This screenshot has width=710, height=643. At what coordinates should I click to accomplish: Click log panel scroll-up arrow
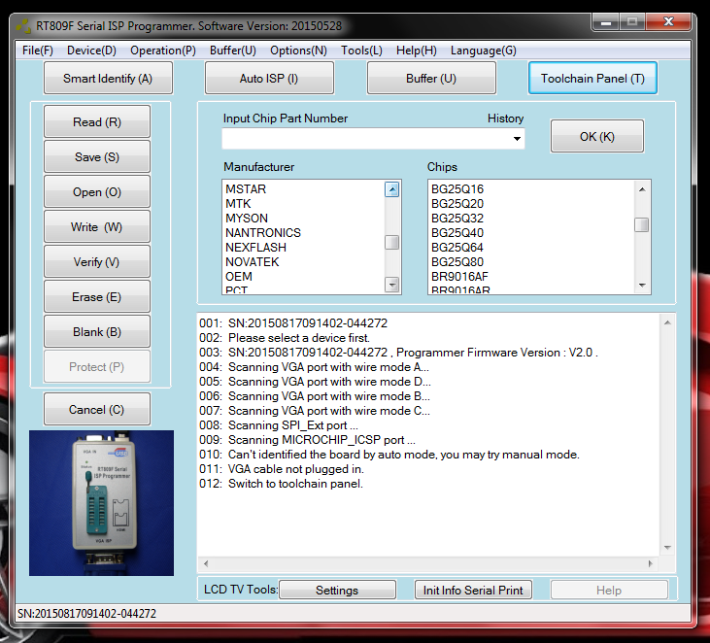[x=667, y=322]
